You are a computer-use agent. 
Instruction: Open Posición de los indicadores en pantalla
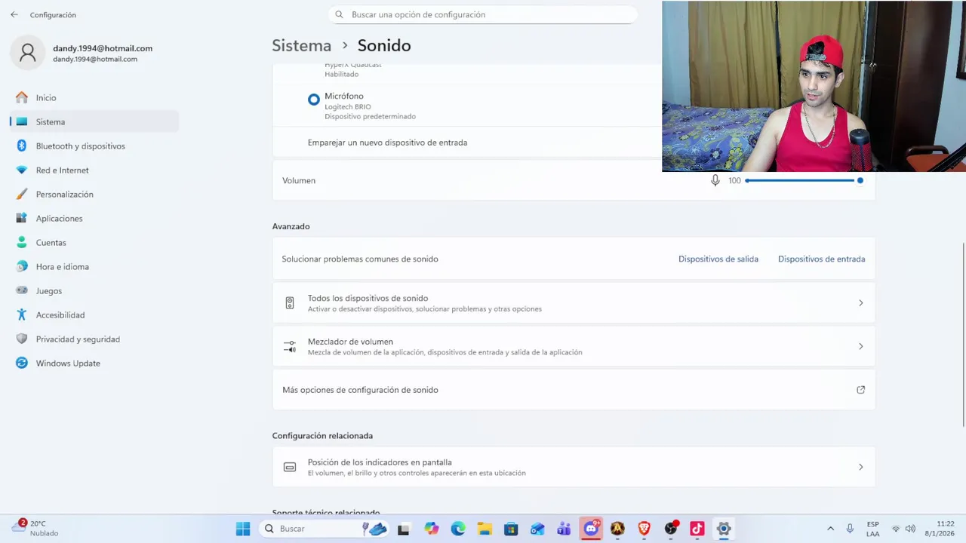pyautogui.click(x=574, y=468)
